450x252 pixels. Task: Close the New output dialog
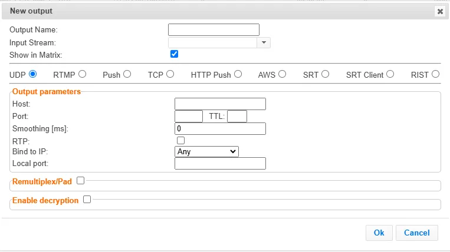tap(439, 11)
